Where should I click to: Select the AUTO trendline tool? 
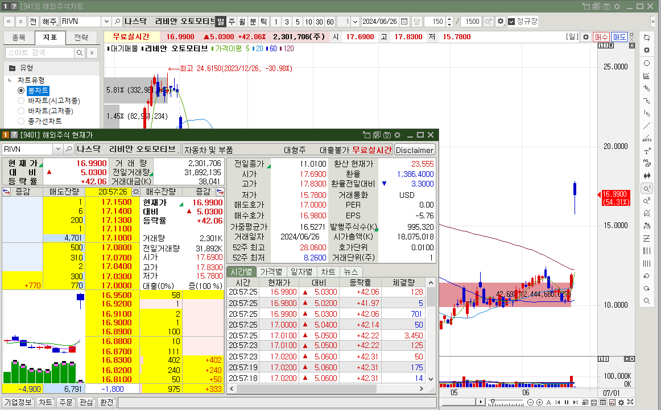coord(647,139)
